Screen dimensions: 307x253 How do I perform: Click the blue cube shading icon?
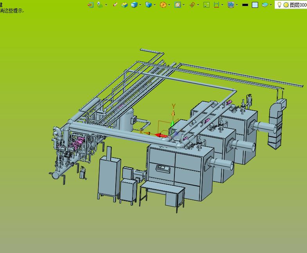pyautogui.click(x=134, y=5)
